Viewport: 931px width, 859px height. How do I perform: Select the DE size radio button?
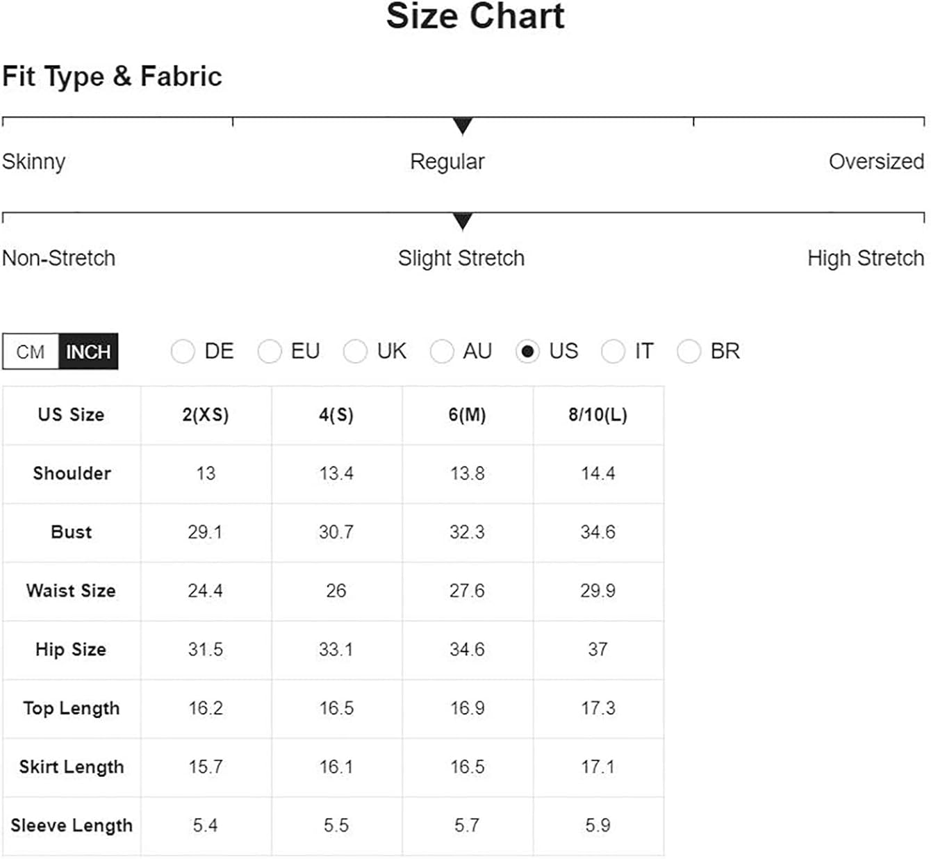point(183,352)
